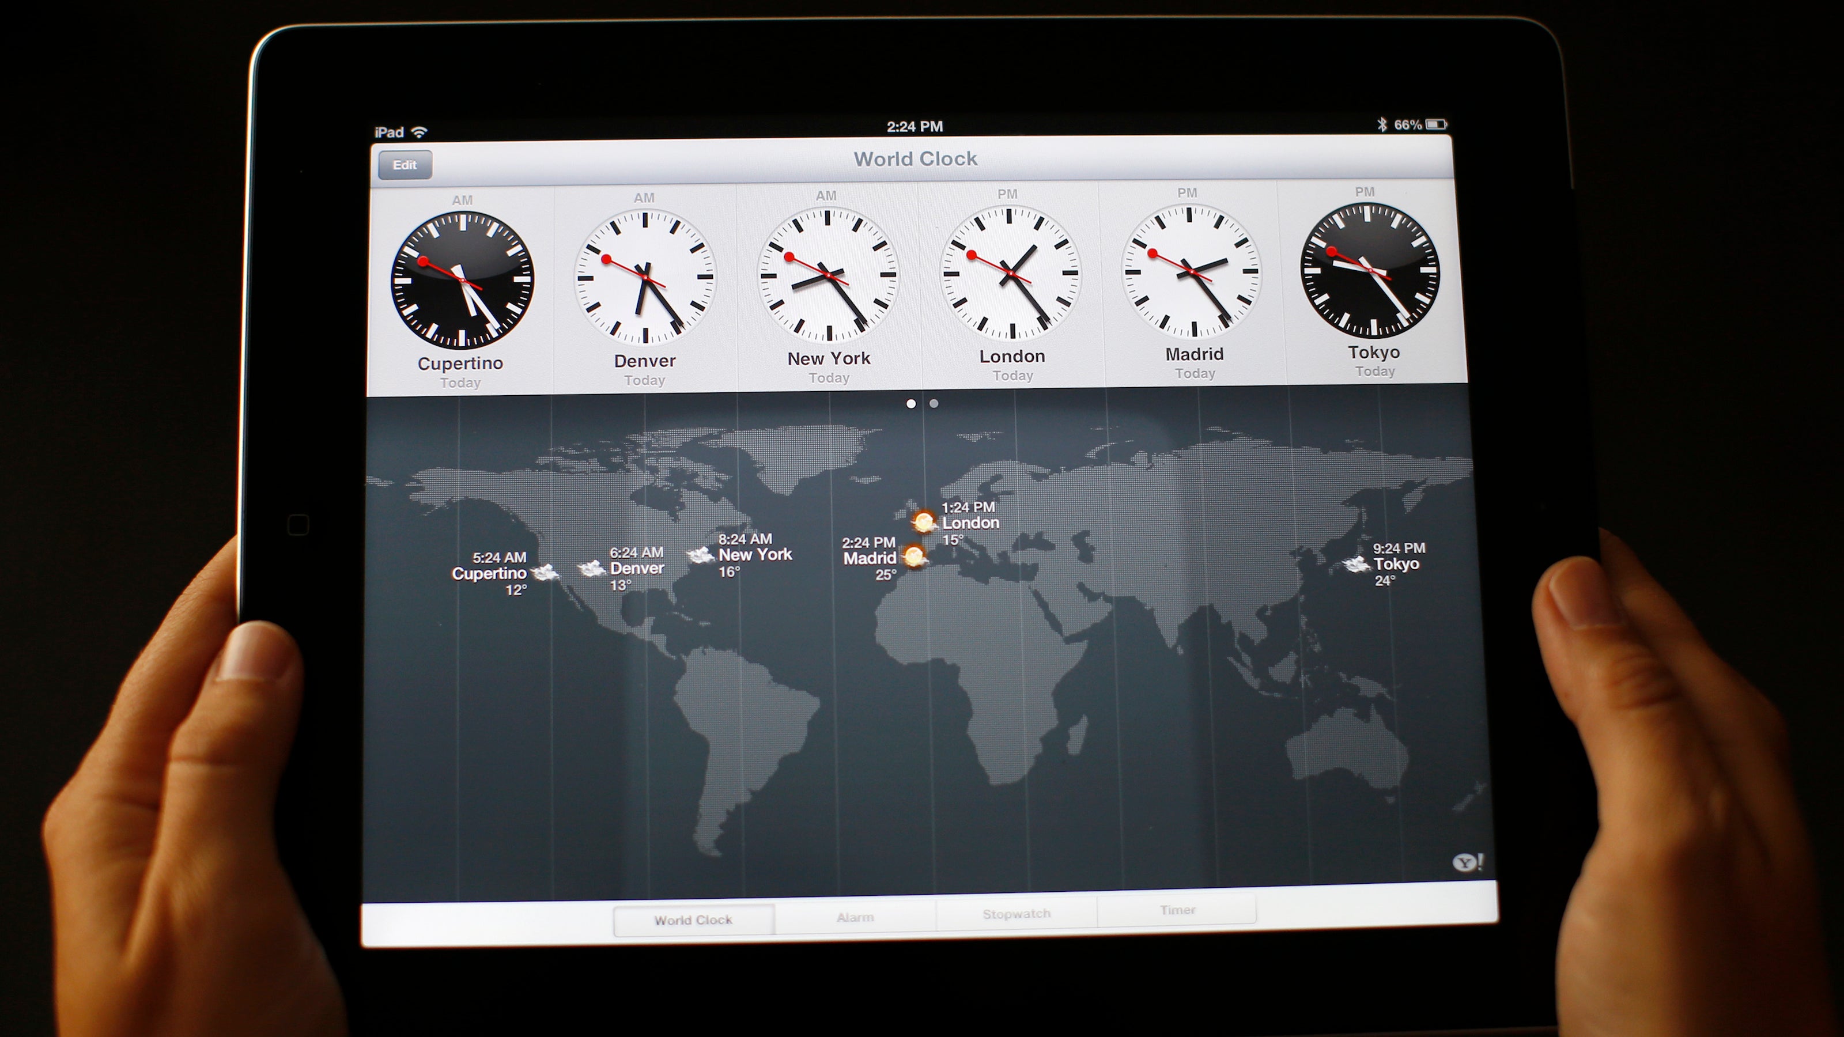The height and width of the screenshot is (1037, 1844).
Task: Tap the World Clock title
Action: tap(915, 159)
